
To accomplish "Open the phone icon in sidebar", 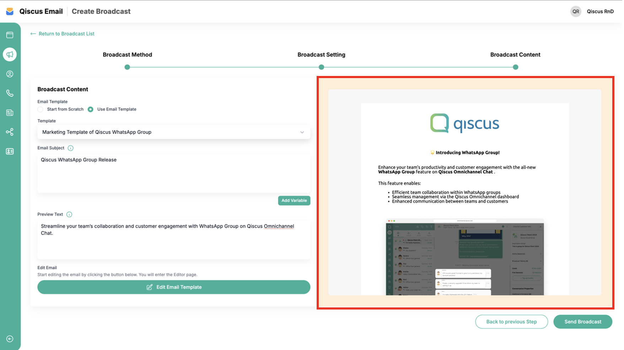I will coord(10,93).
